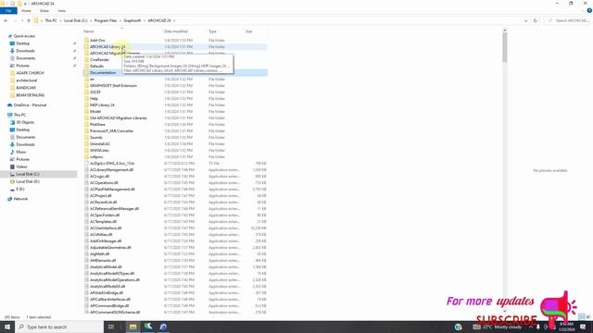The width and height of the screenshot is (593, 333).
Task: Select Local Disk (D:) in navigation pane
Action: 28,181
